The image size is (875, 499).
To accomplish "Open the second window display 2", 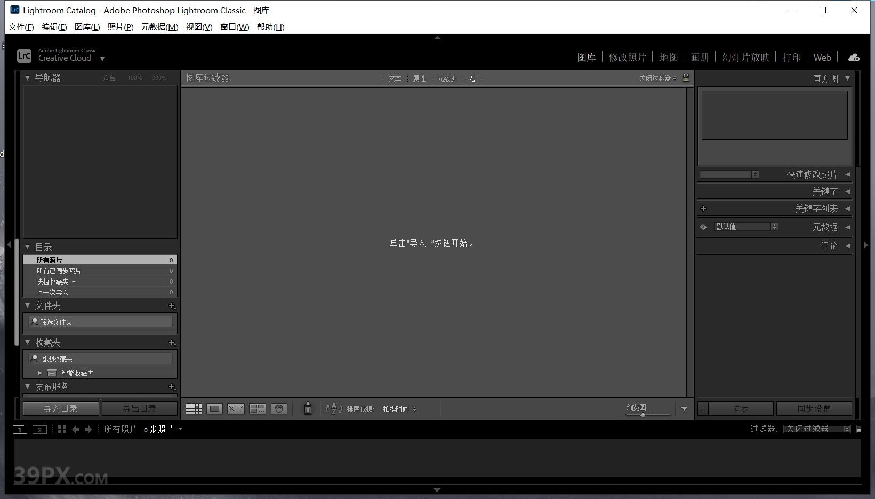I will [x=39, y=430].
